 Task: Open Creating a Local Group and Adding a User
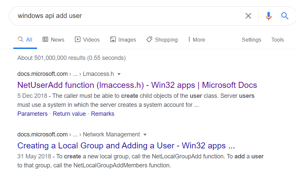(x=126, y=146)
